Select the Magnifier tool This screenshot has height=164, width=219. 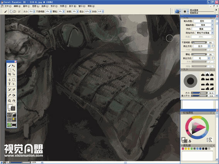[x=10, y=101]
